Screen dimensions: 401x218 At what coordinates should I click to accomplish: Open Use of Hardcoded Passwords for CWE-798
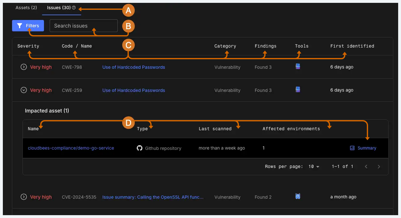click(x=134, y=67)
